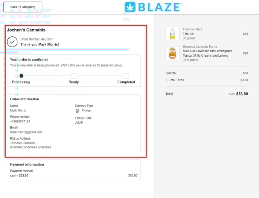Click the ASAP pickup time value
The image size is (259, 198).
tap(79, 122)
